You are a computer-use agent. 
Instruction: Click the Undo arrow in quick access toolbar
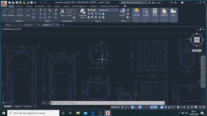[35, 3]
